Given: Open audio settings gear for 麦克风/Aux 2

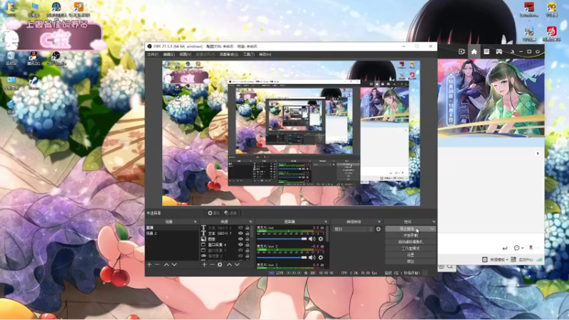Looking at the screenshot, I should pos(321,257).
